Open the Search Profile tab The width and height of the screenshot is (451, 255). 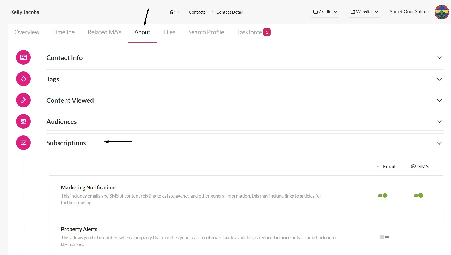click(206, 32)
